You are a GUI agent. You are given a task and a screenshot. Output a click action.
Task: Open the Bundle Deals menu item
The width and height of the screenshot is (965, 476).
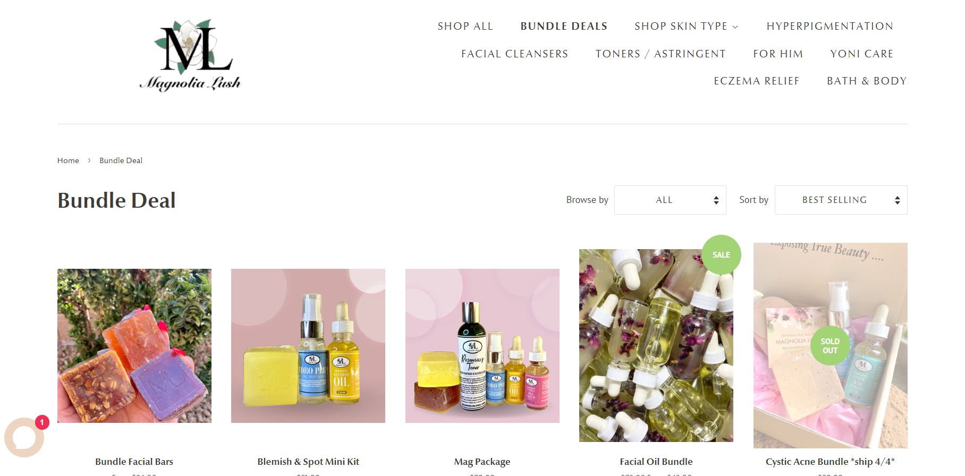564,26
